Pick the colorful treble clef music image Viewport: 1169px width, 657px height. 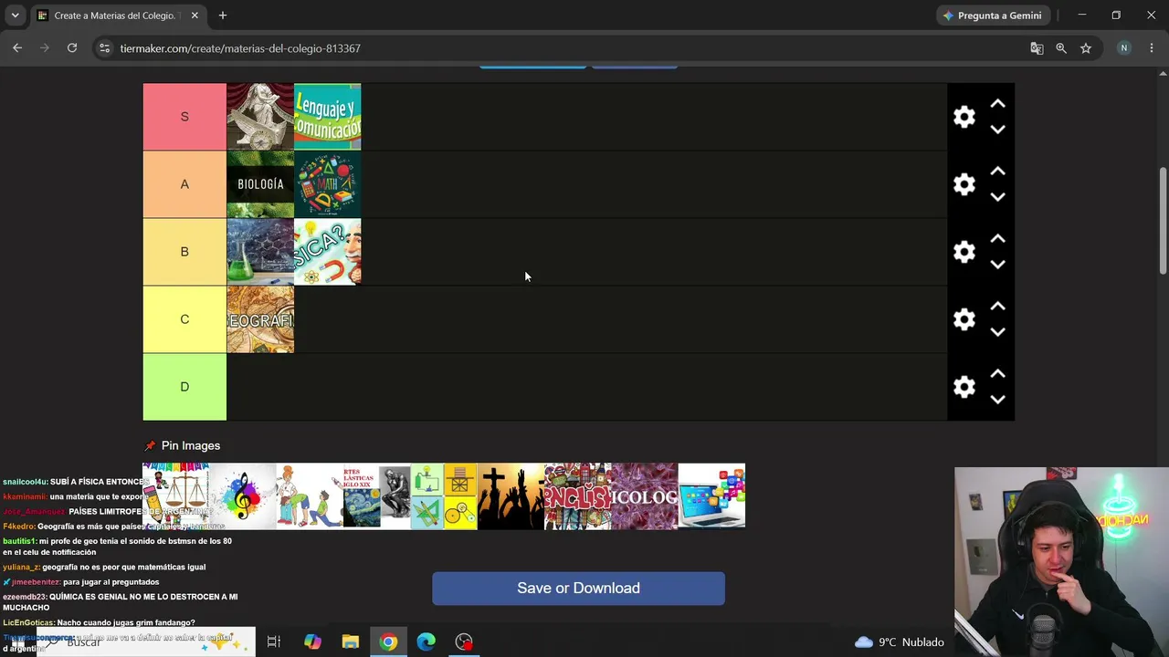coord(243,495)
